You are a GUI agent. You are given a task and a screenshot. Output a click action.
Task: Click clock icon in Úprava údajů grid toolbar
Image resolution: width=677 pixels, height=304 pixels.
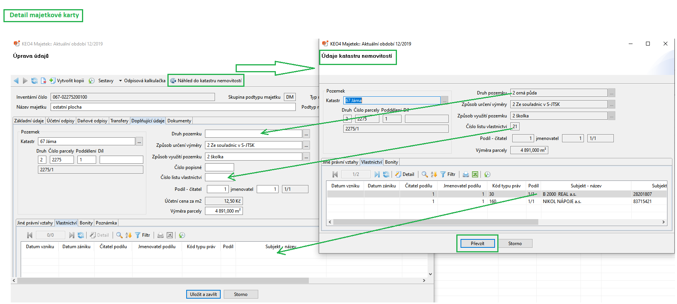click(x=182, y=235)
